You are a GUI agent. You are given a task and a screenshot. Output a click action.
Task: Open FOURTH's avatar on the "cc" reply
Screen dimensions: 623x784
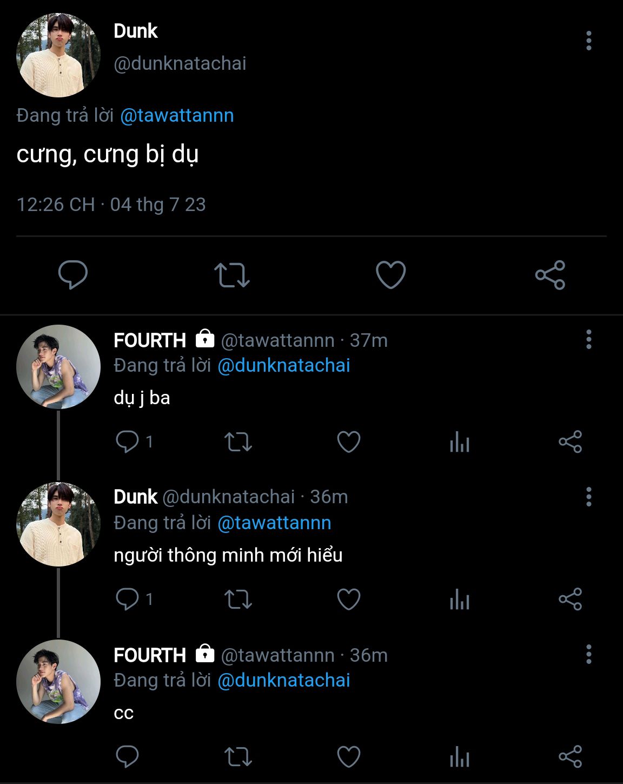58,682
